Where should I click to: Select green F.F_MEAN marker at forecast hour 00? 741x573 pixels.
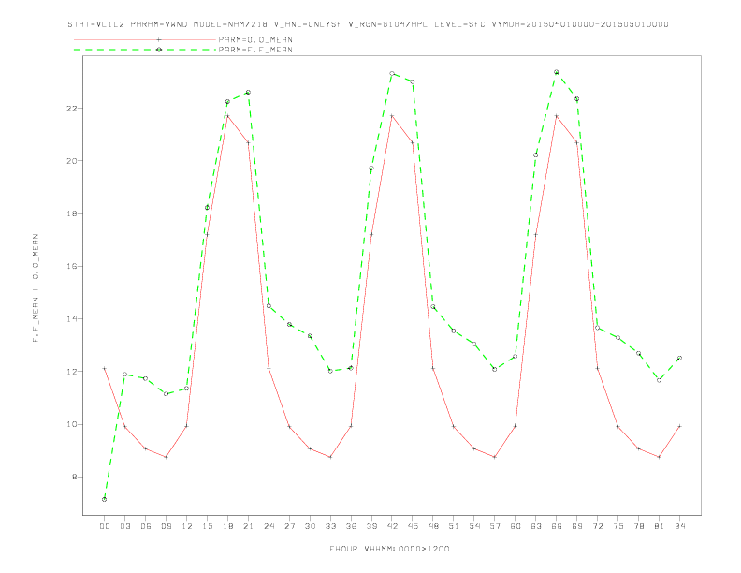pos(105,499)
